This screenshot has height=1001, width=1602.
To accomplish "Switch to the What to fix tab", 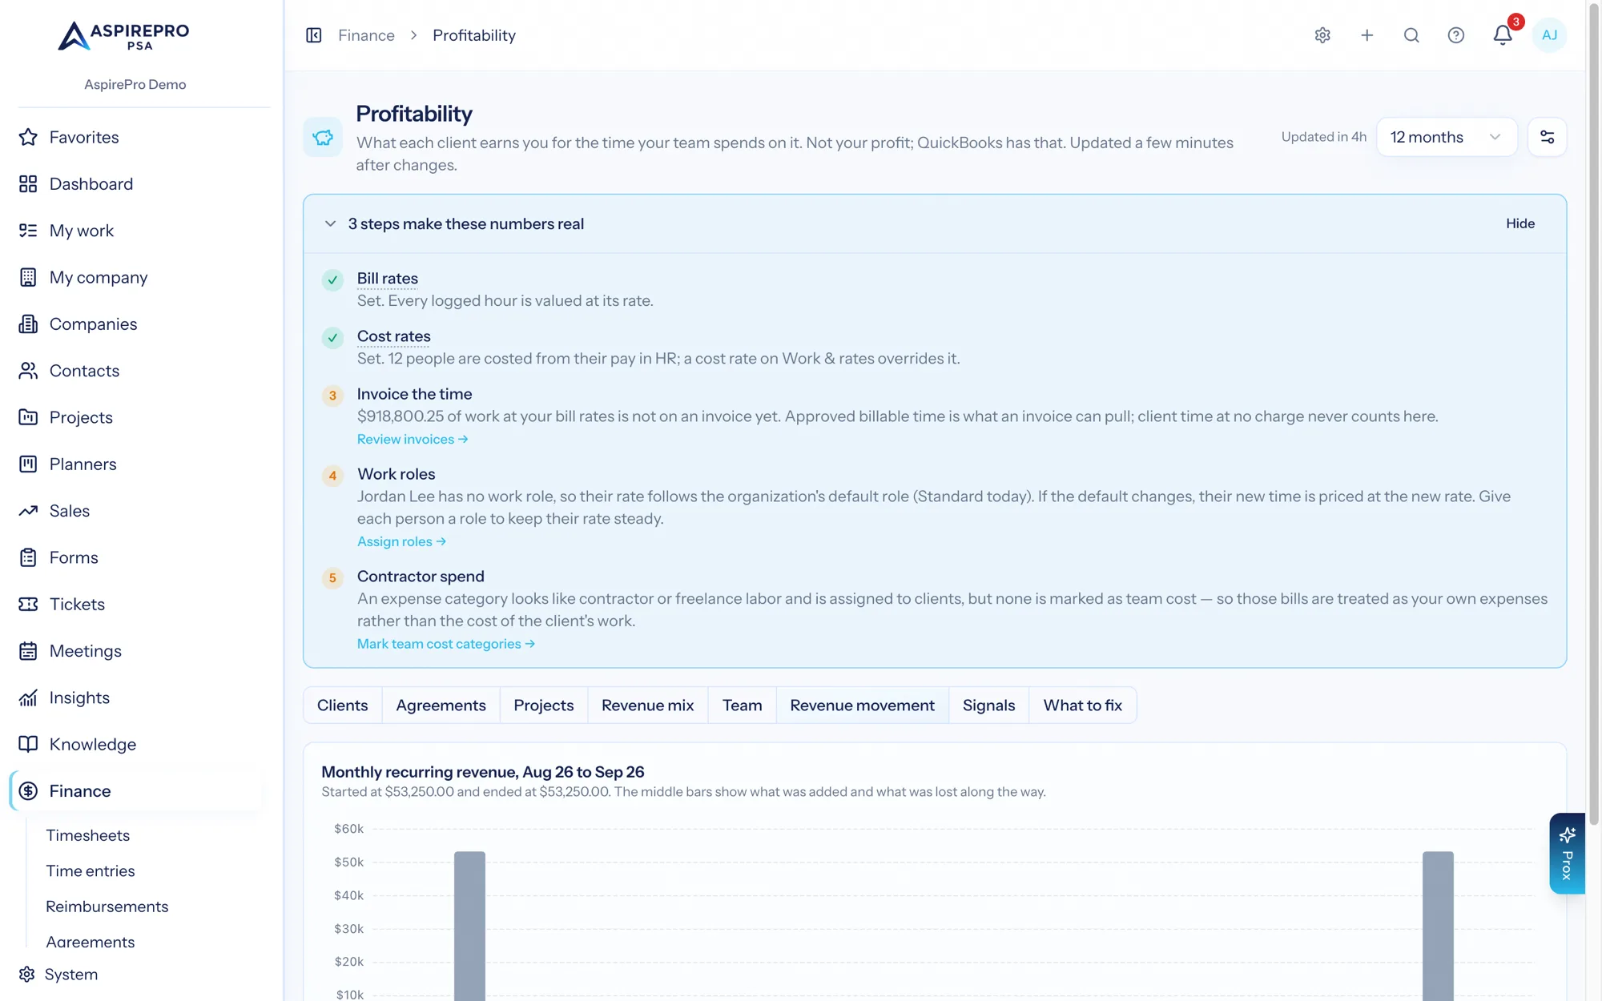I will (1083, 706).
